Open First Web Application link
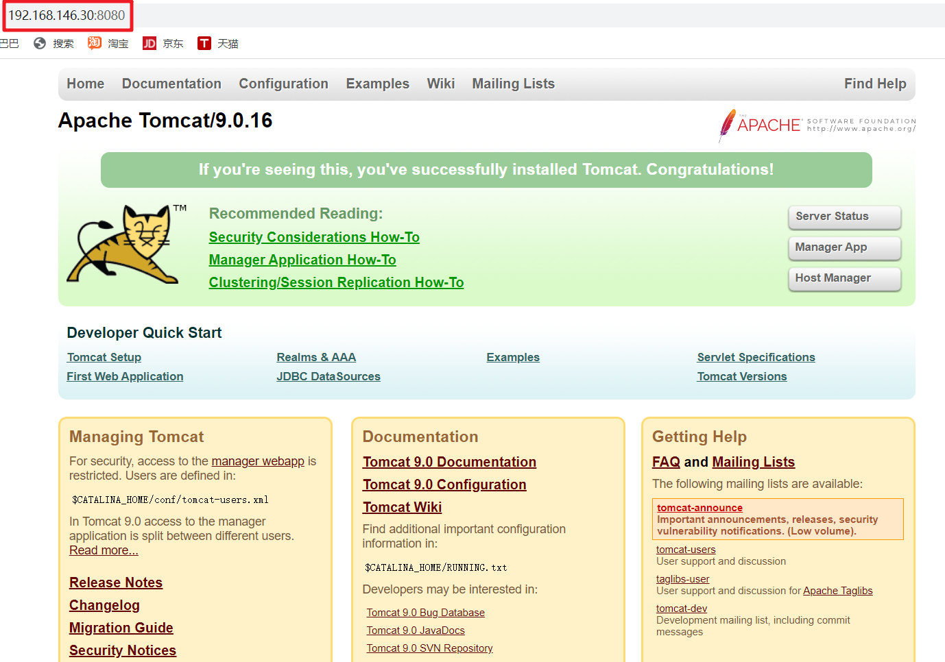Image resolution: width=945 pixels, height=662 pixels. pyautogui.click(x=125, y=376)
